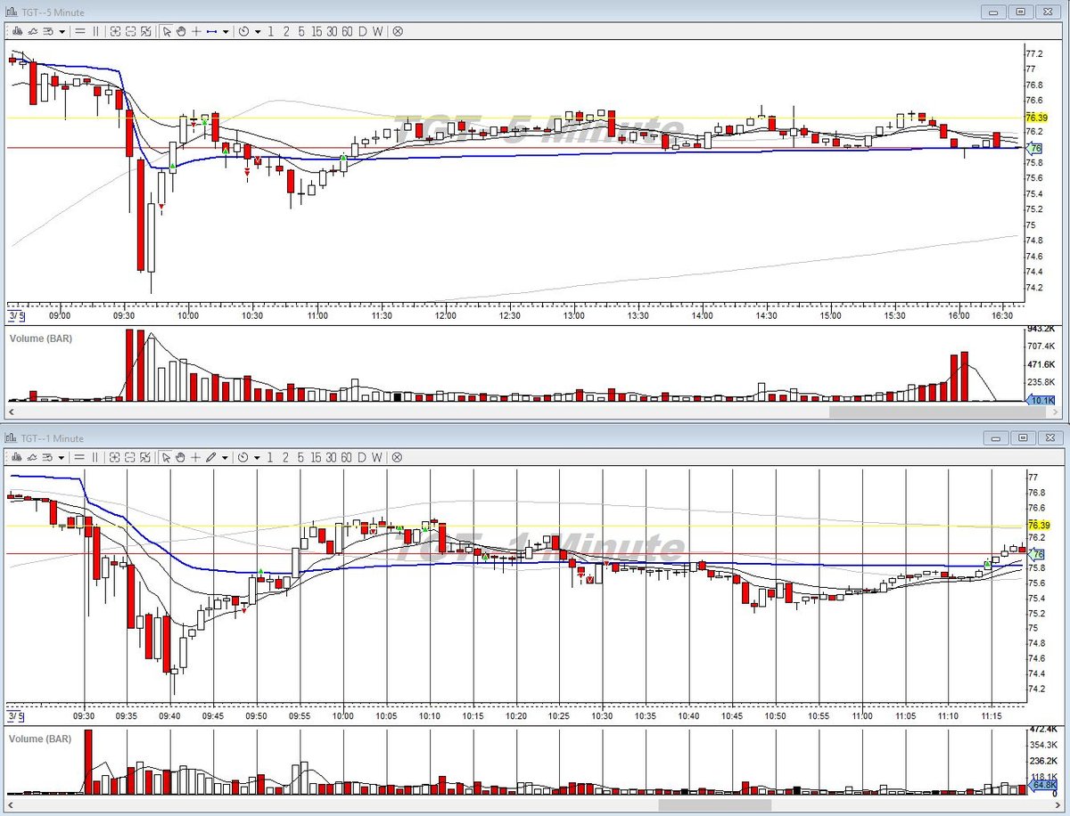The height and width of the screenshot is (816, 1070).
Task: Toggle vertical lines icon in 1 Minute toolbar
Action: click(x=95, y=458)
